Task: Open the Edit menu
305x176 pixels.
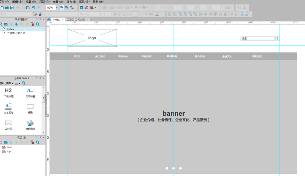Action: [18, 2]
